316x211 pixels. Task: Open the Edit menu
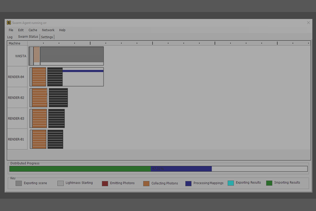21,30
